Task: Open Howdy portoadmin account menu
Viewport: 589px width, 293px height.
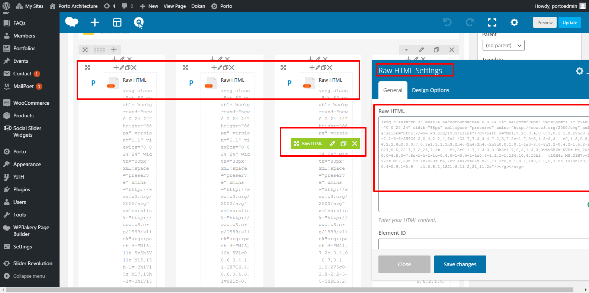Action: click(x=560, y=6)
